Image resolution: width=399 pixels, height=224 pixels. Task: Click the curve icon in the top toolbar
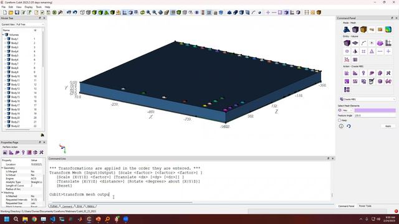(254, 12)
